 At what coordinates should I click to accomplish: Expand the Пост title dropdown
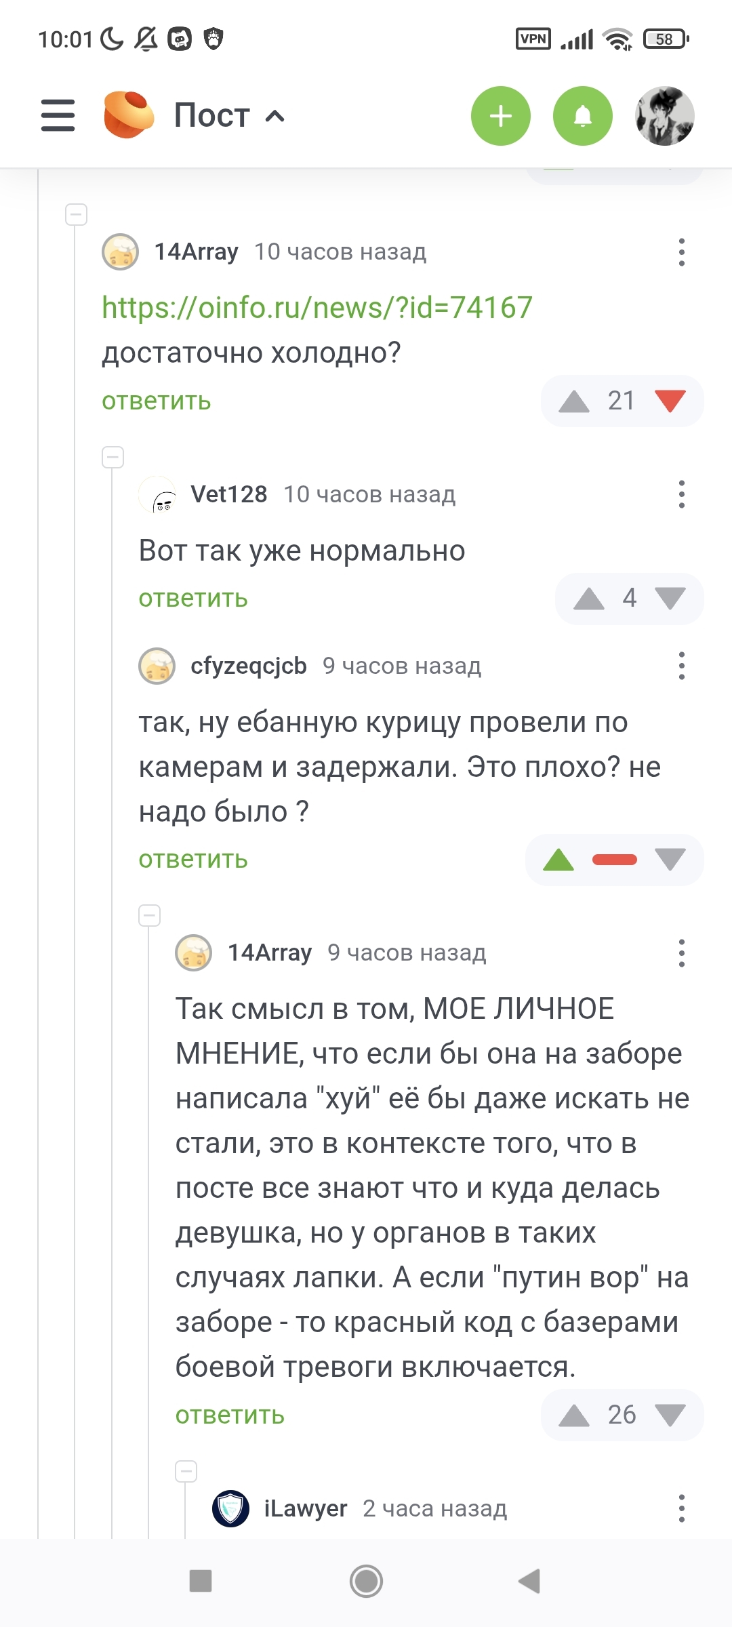[x=274, y=116]
